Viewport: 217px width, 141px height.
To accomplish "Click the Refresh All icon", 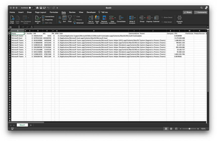I will 37,18.
